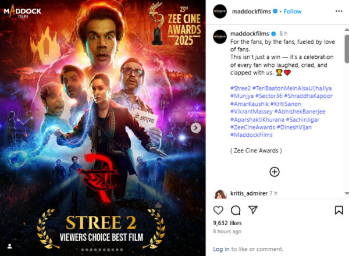Jump to last carousel dot indicator

[x=122, y=250]
